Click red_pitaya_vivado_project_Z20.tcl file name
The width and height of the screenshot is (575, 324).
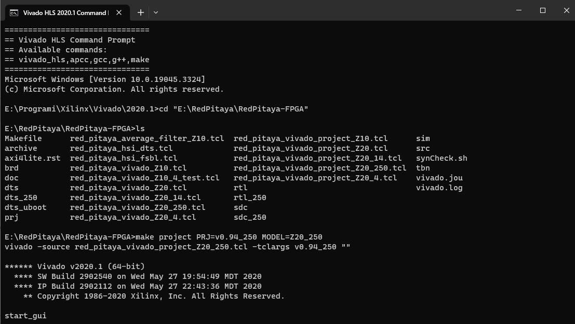311,149
